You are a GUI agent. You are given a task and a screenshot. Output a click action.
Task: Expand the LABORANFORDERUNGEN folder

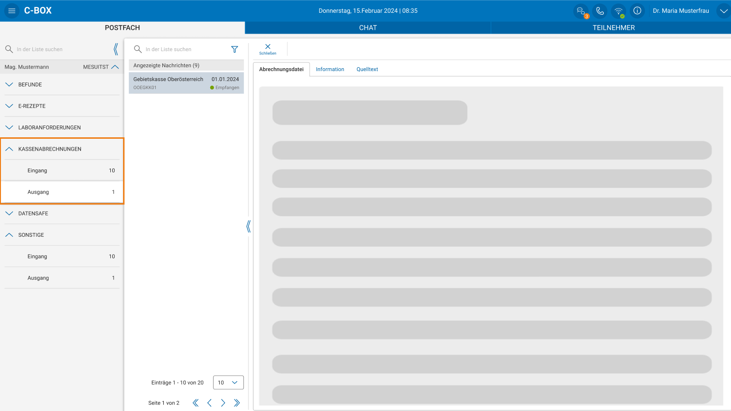(x=62, y=127)
